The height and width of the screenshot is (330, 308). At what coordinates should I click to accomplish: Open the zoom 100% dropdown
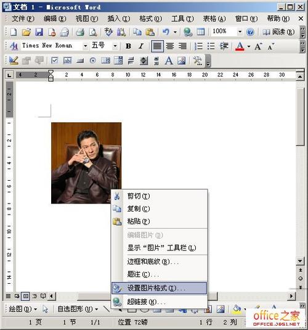(x=240, y=32)
